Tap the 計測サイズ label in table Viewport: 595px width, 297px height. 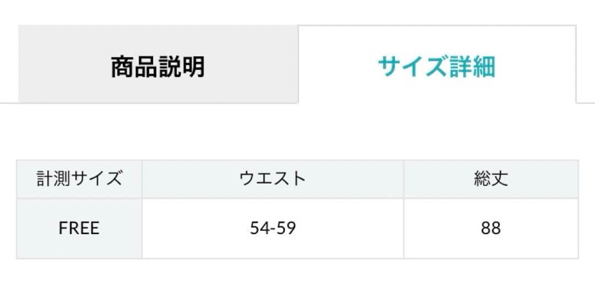click(x=79, y=179)
